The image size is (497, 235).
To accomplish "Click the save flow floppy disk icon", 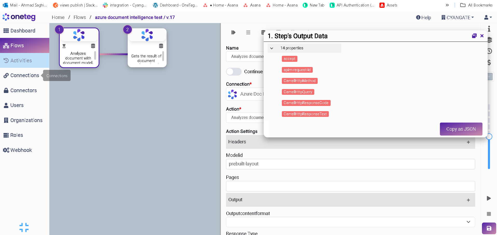I will pos(489,228).
